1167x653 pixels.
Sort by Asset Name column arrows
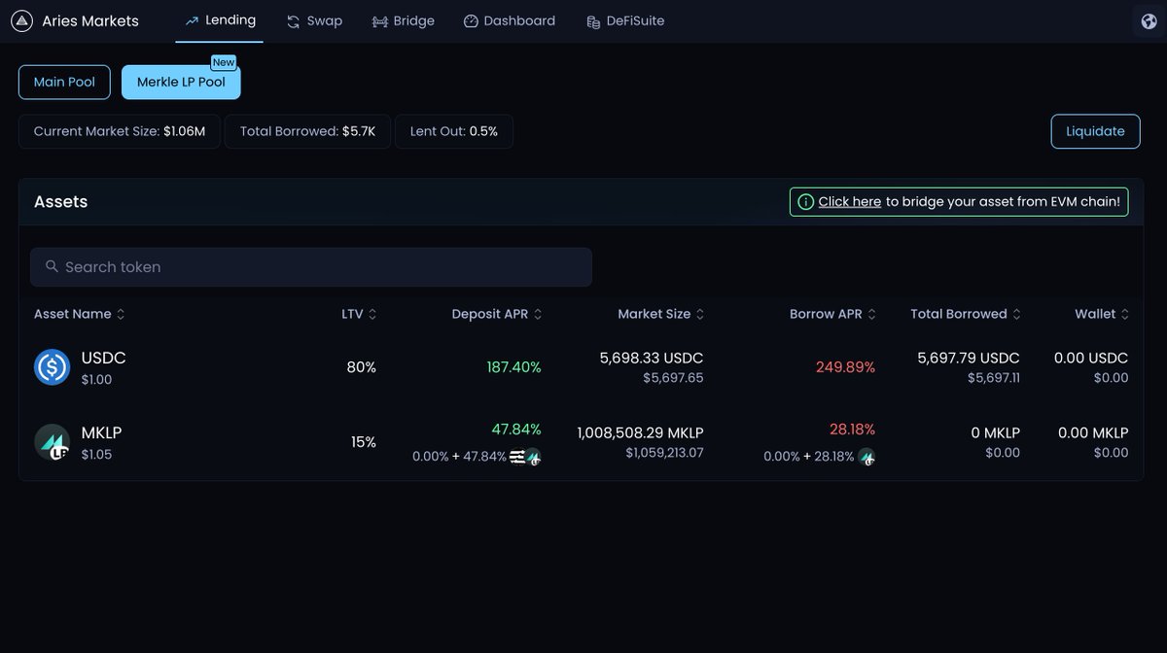[121, 314]
